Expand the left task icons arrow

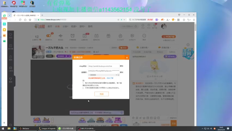[x=52, y=120]
